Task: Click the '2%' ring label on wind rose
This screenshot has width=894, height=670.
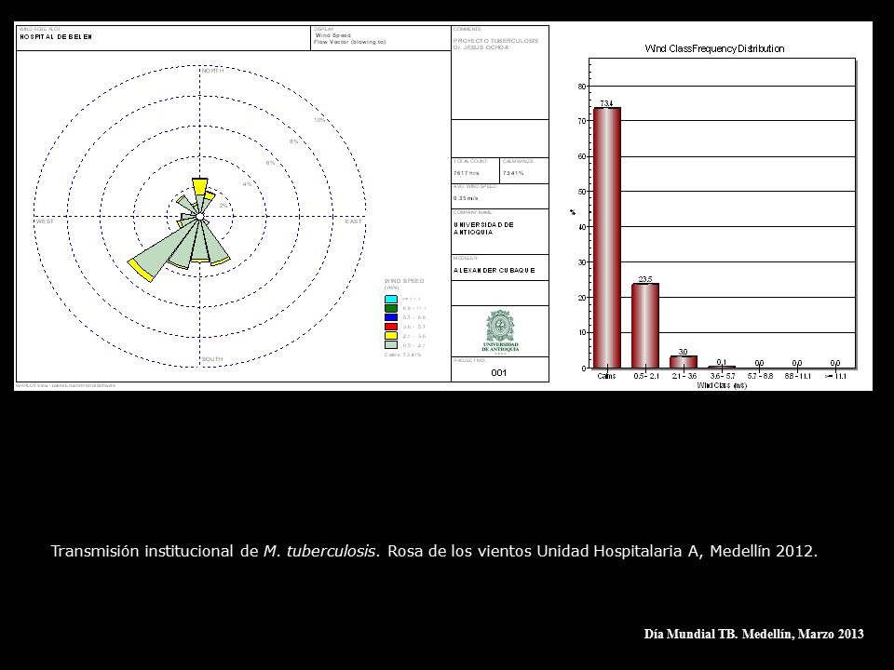Action: pyautogui.click(x=223, y=205)
